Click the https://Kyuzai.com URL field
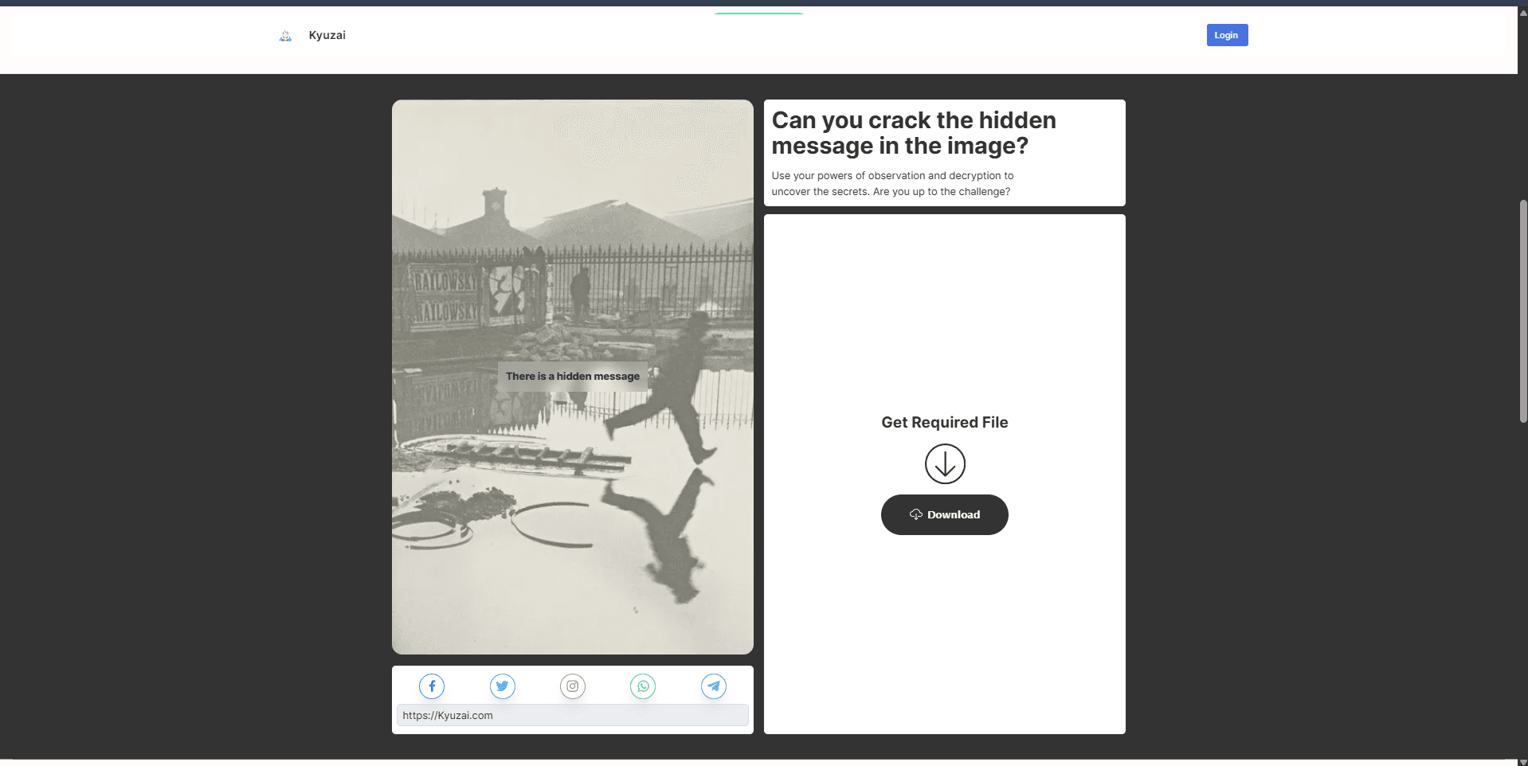 point(573,715)
